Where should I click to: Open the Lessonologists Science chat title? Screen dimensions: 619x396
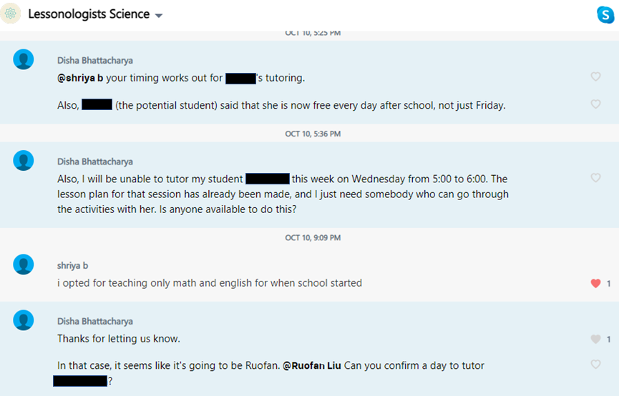point(89,14)
